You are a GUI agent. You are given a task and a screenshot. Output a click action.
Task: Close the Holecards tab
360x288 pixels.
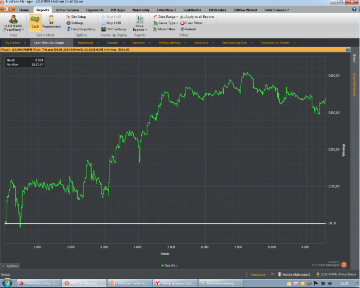pyautogui.click(x=98, y=43)
